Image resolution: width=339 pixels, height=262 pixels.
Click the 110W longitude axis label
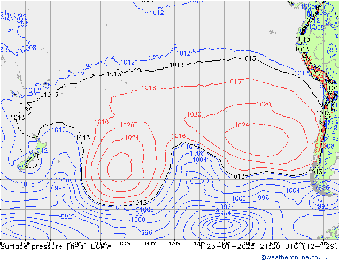pos(225,243)
